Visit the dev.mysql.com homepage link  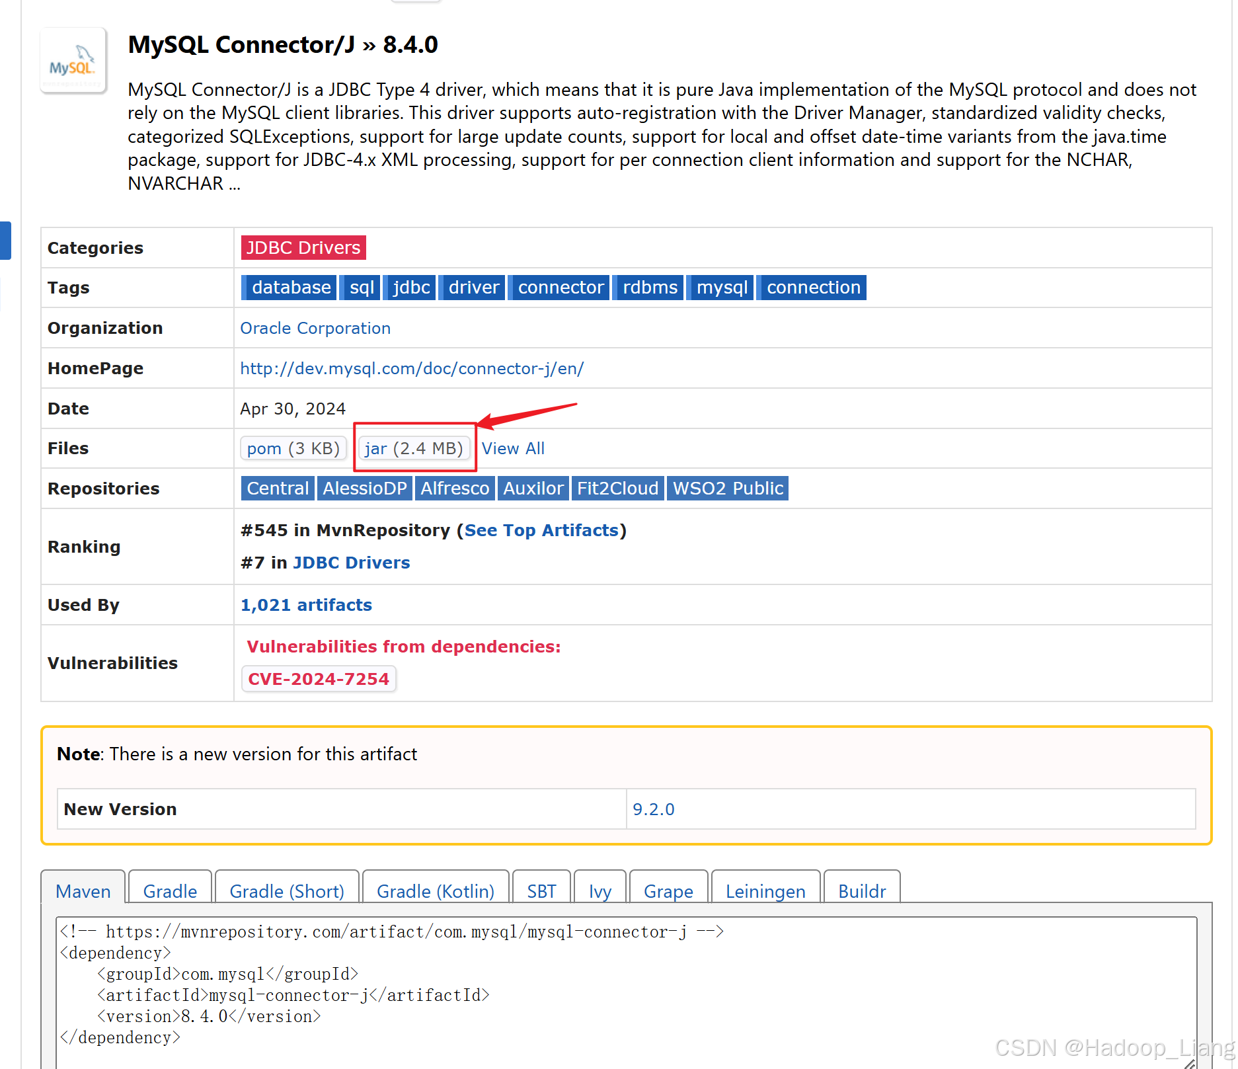coord(412,368)
